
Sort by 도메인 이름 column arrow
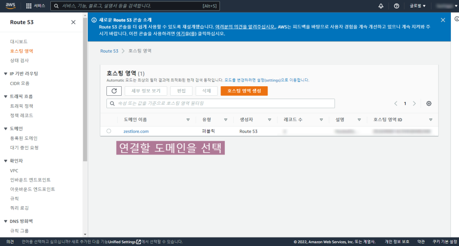click(188, 120)
